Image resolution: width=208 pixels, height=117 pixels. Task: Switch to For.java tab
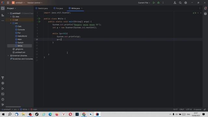click(58, 8)
